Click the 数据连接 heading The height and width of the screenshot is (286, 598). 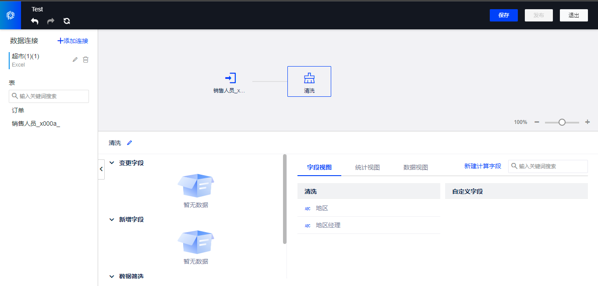click(x=24, y=41)
